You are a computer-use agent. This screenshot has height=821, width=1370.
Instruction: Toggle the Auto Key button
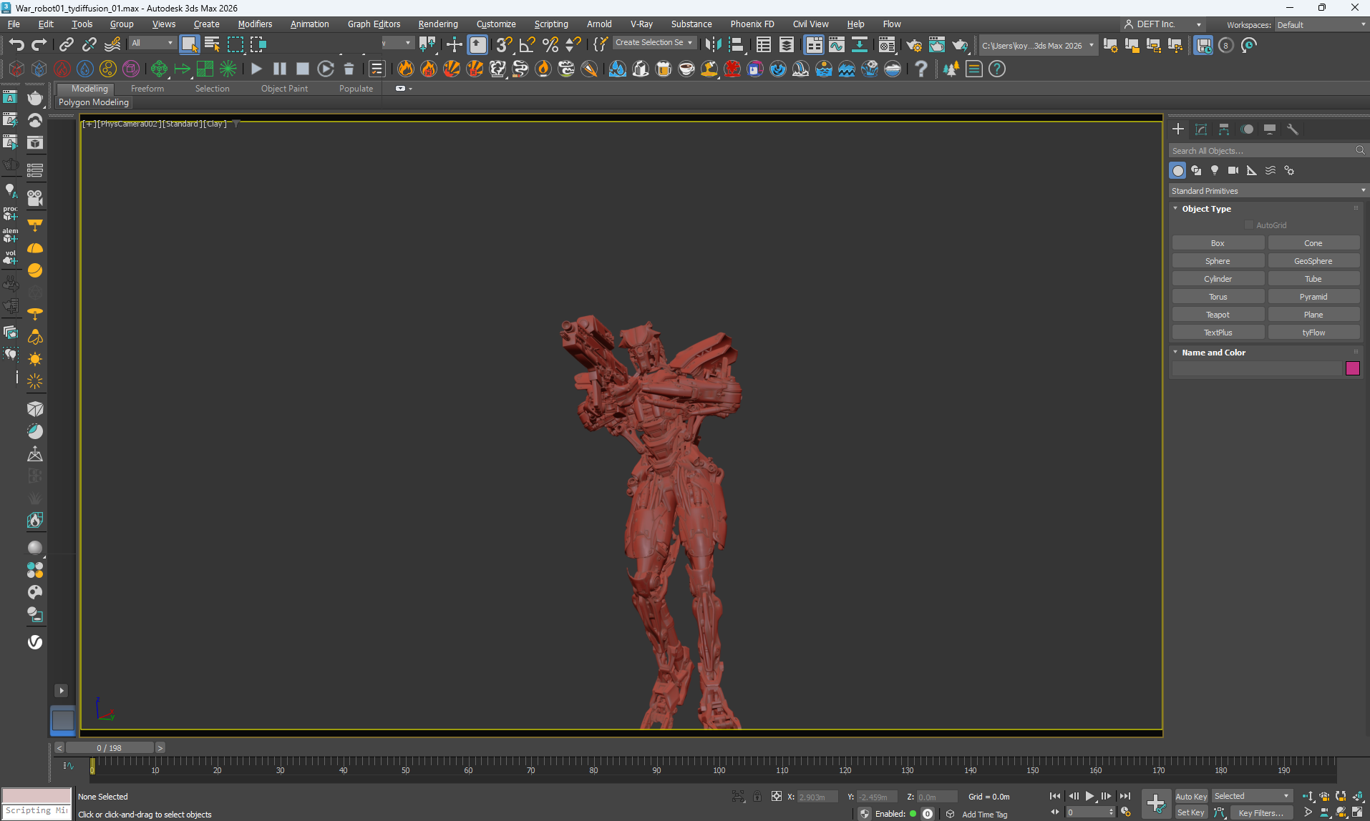[1191, 797]
